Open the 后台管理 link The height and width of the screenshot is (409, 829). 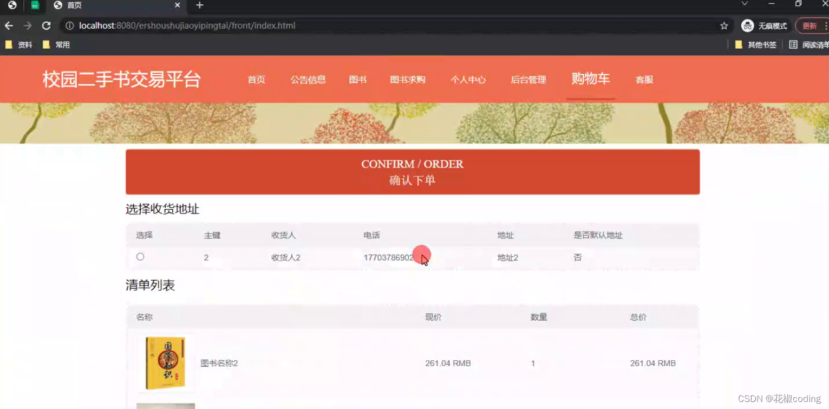coord(528,80)
